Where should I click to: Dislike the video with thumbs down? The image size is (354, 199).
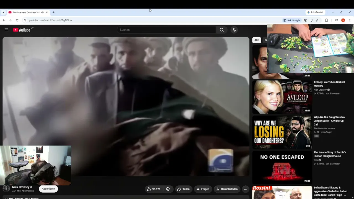[168, 189]
